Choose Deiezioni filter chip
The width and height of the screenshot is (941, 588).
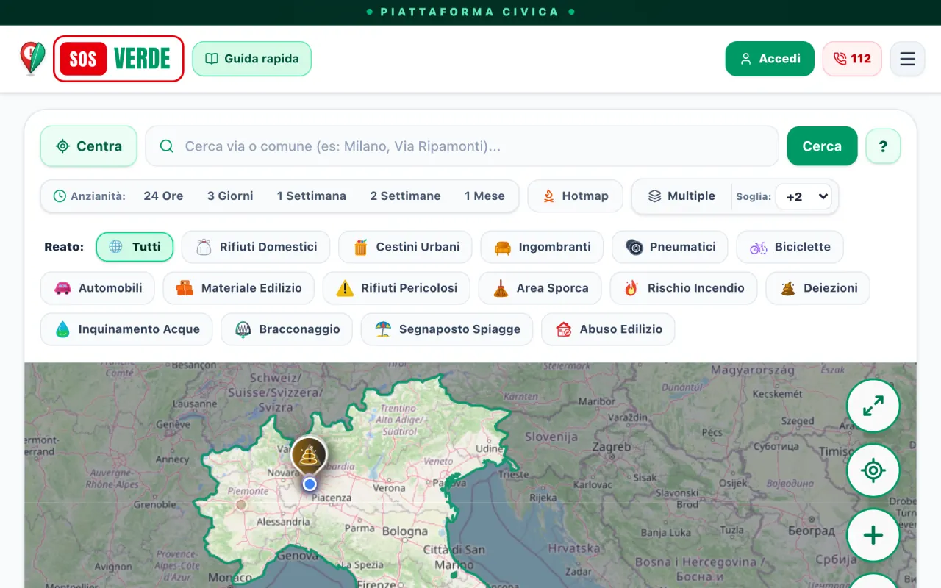818,288
